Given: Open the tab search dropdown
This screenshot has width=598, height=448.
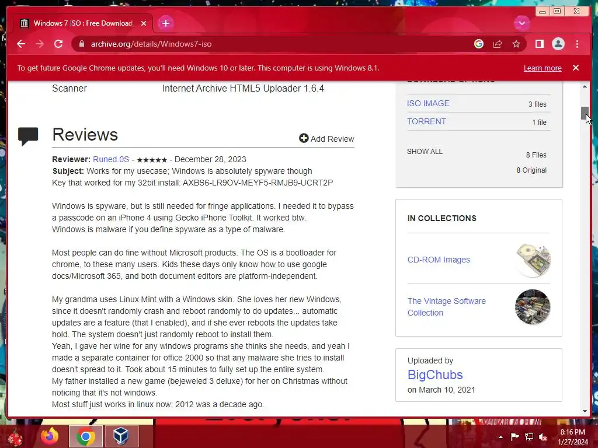Looking at the screenshot, I should click(x=521, y=23).
